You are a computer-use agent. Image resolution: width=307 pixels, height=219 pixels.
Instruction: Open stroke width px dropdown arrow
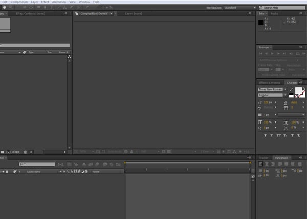tap(275, 115)
